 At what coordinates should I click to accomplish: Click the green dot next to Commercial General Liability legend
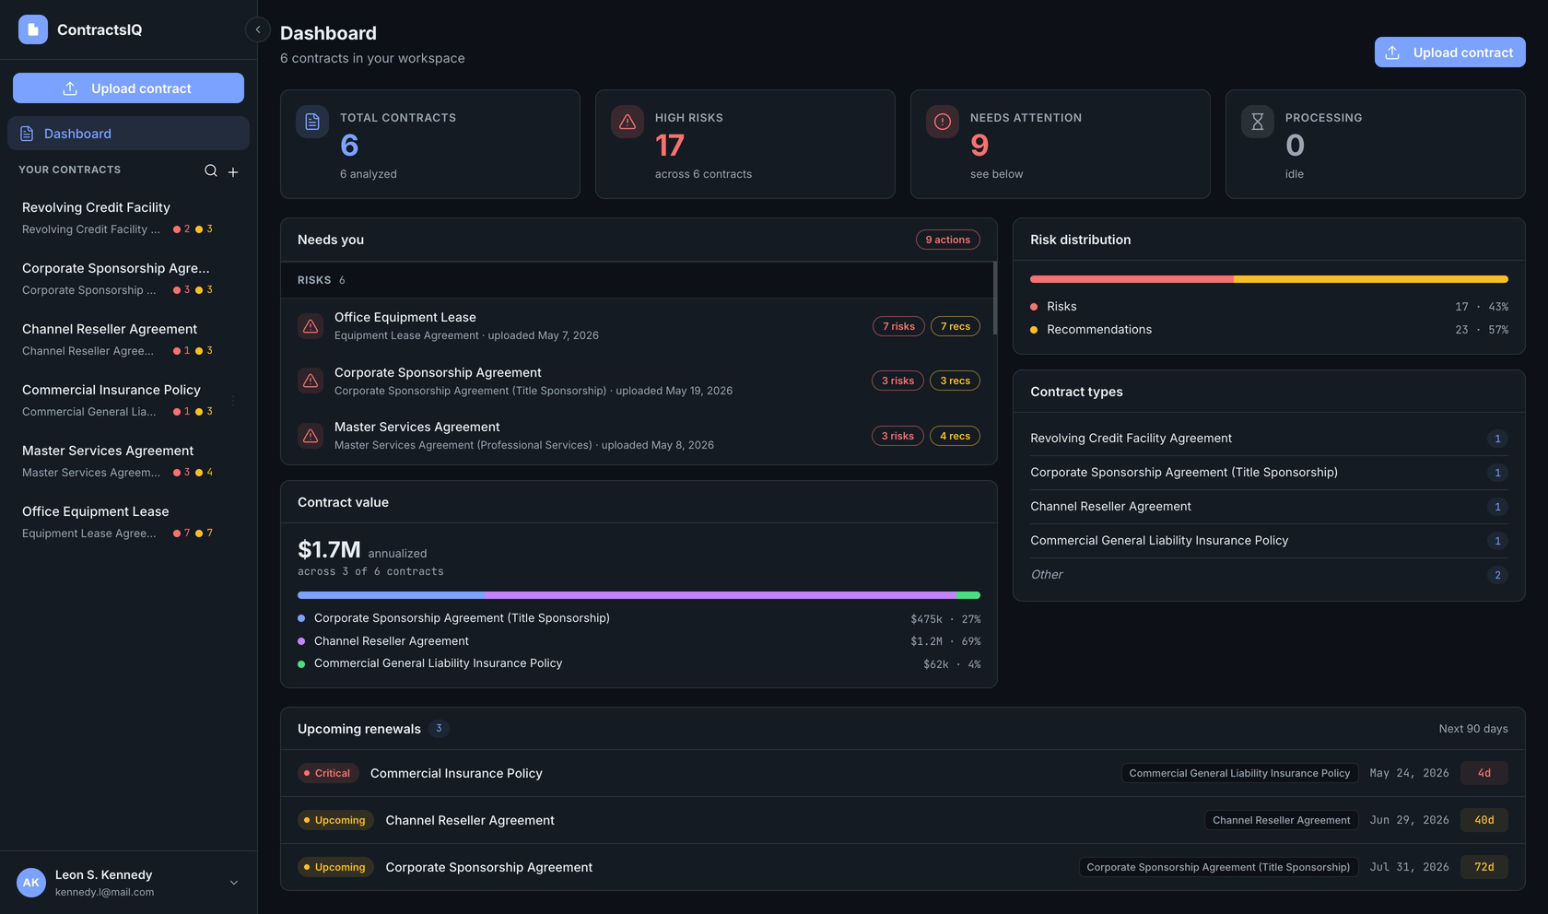click(x=301, y=663)
